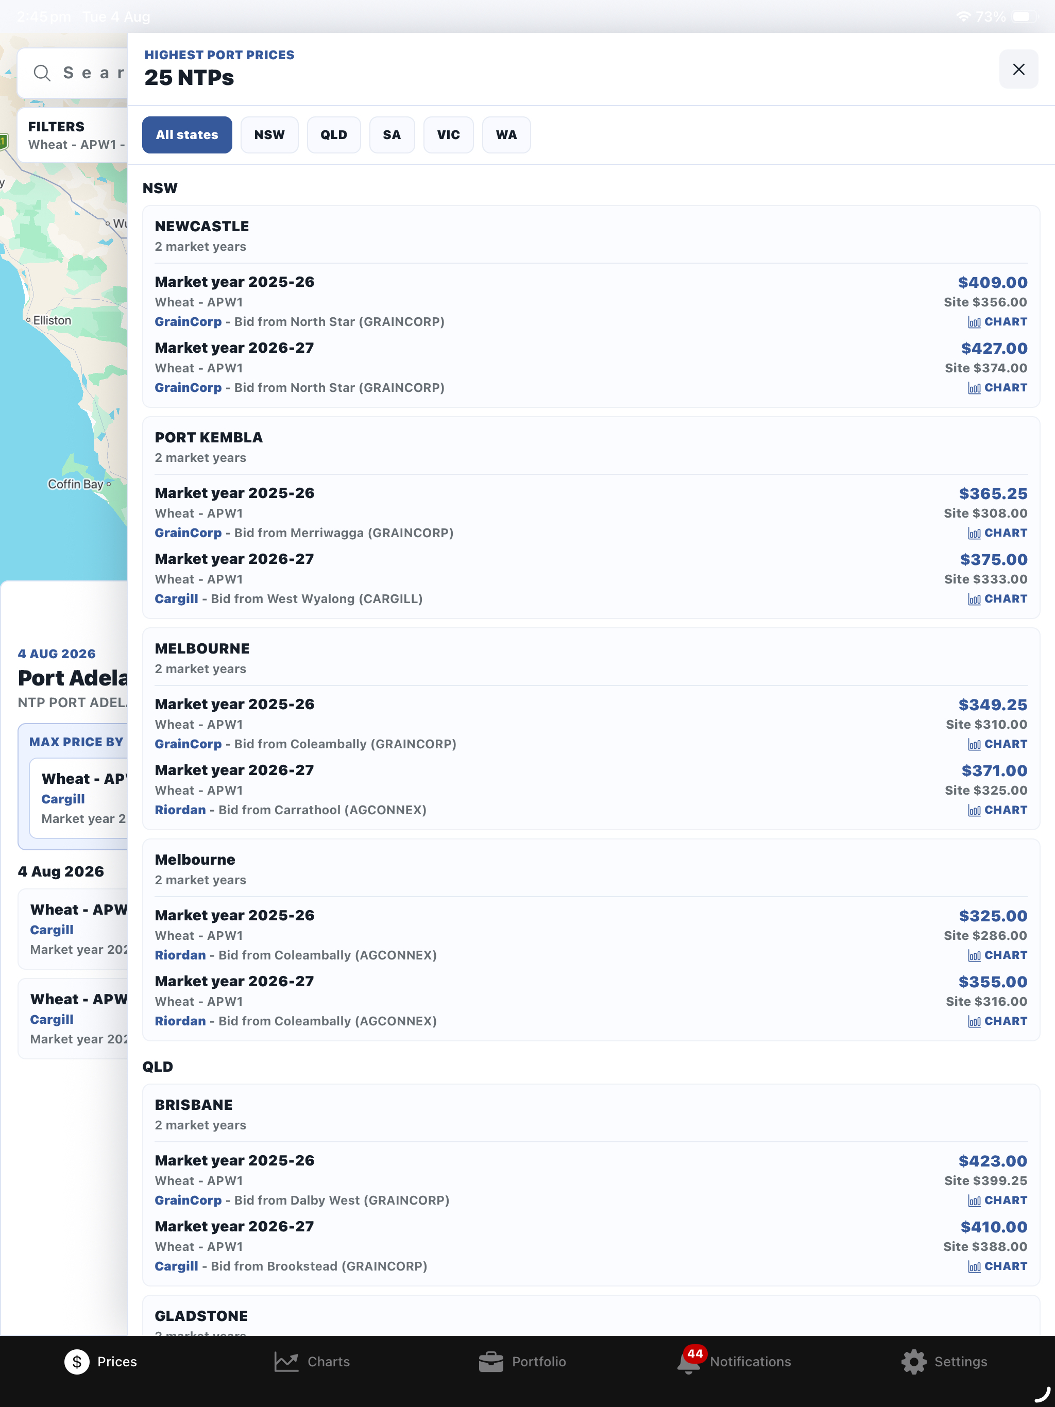The height and width of the screenshot is (1407, 1055).
Task: Tap the $409.00 Newcastle price
Action: click(x=993, y=282)
